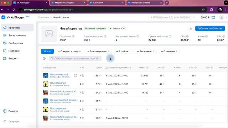Open Лучшие мысли | Самор... community link
The image size is (228, 128).
pyautogui.click(x=64, y=100)
